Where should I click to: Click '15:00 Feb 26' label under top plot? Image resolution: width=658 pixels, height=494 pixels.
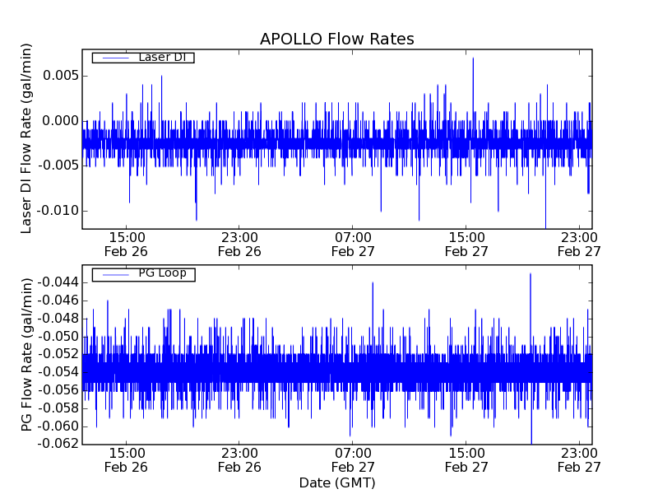tap(127, 245)
